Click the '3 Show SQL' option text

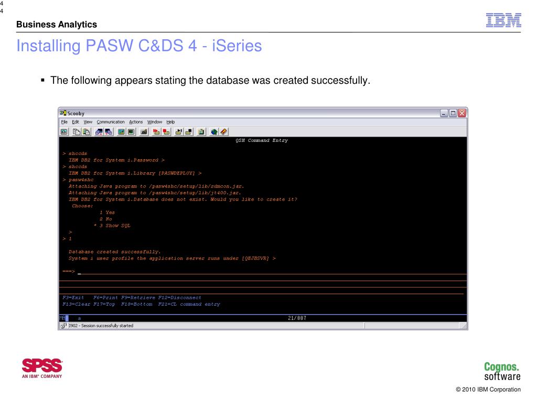[115, 226]
